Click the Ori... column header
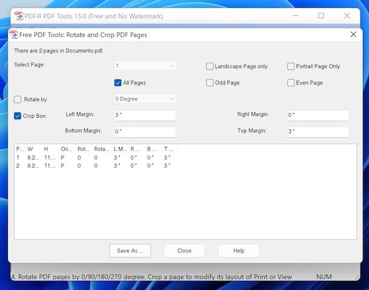Viewport: 369px width, 290px height. tap(68, 149)
